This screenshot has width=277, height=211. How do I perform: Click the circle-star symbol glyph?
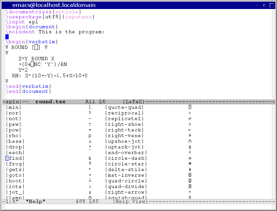tap(190, 164)
